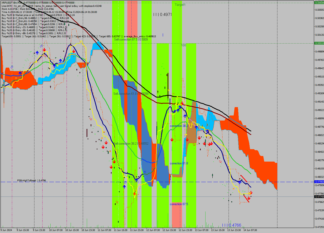Click the '12 Jun 23:30' time axis label
Image resolution: width=324 pixels, height=233 pixels.
tap(185, 230)
